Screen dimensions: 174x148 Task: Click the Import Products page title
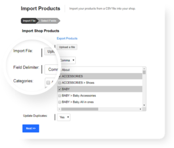pyautogui.click(x=41, y=8)
